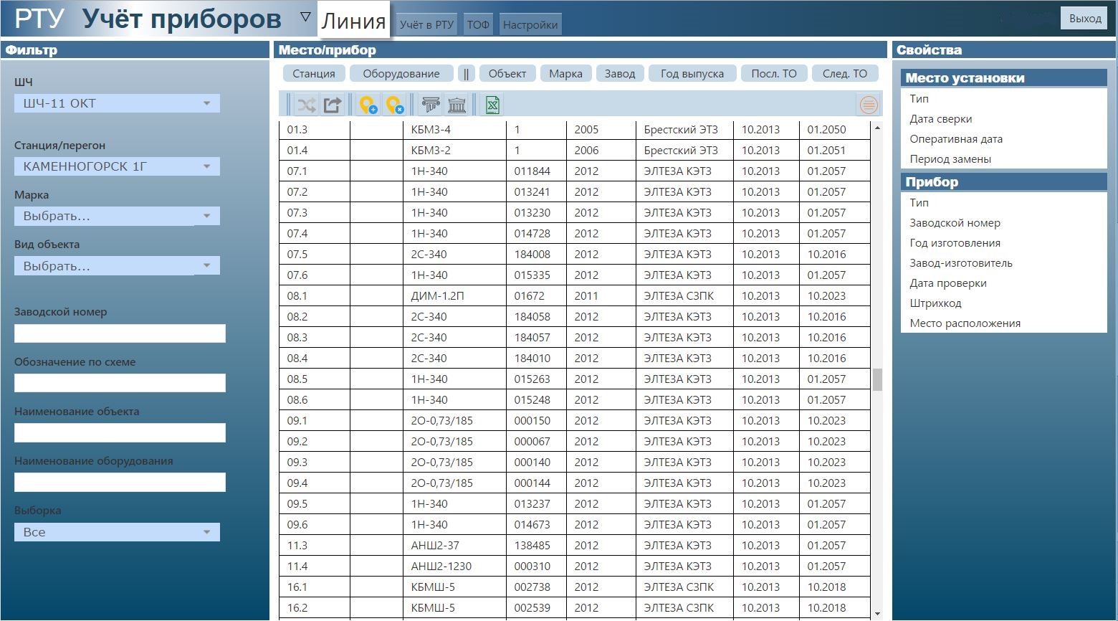Focus the Наименование оборудования input field
This screenshot has height=621, width=1118.
(120, 482)
